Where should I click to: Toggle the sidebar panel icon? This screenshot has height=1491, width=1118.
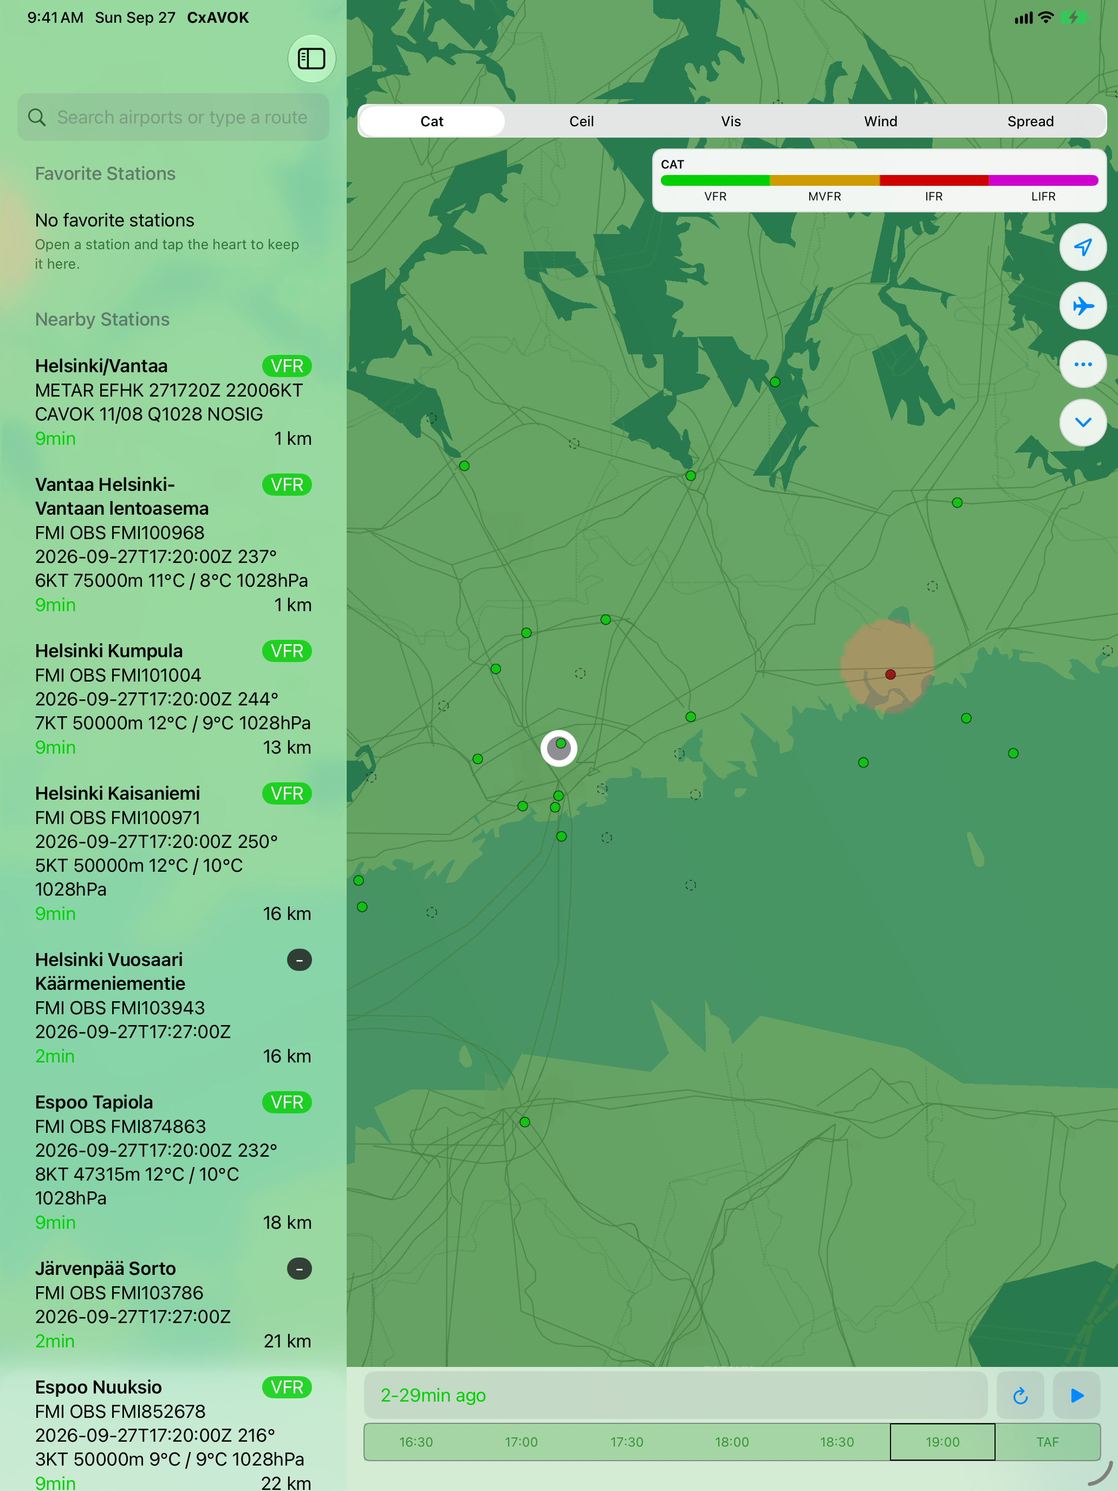311,59
